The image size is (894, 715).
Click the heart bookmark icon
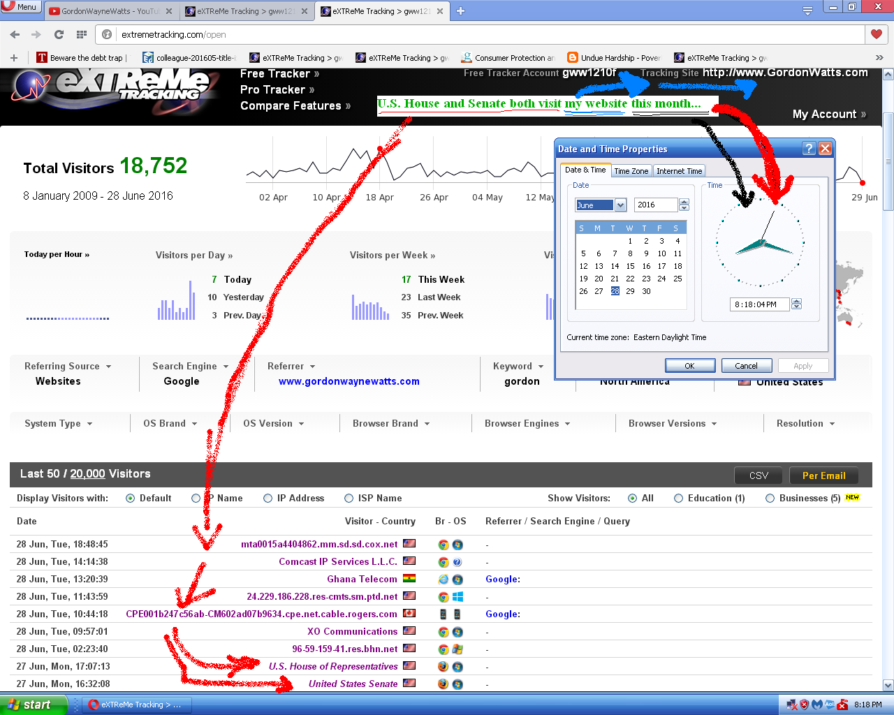point(877,34)
